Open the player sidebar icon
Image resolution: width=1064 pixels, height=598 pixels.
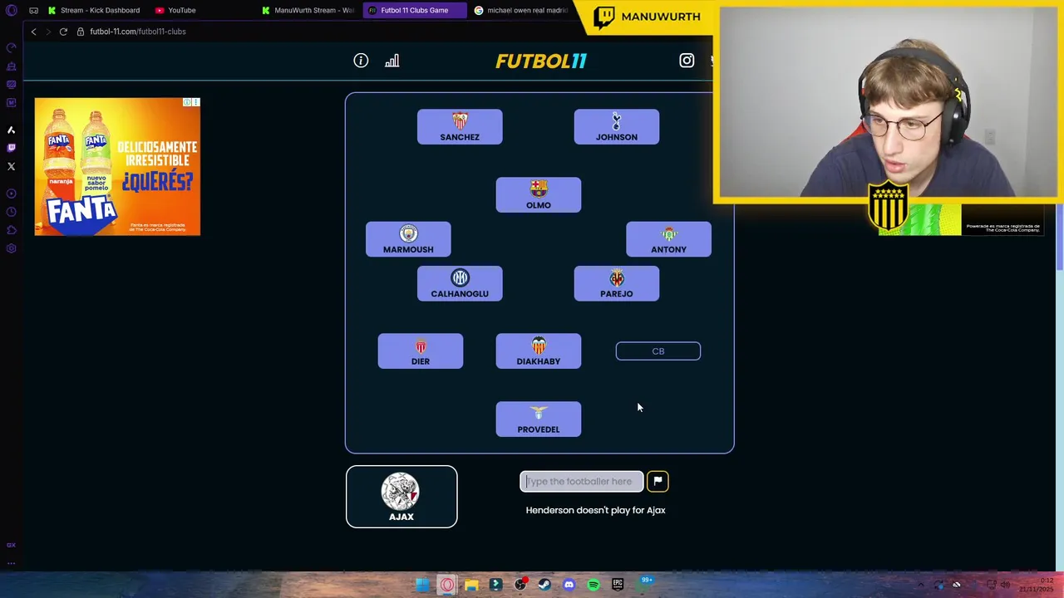coord(12,194)
